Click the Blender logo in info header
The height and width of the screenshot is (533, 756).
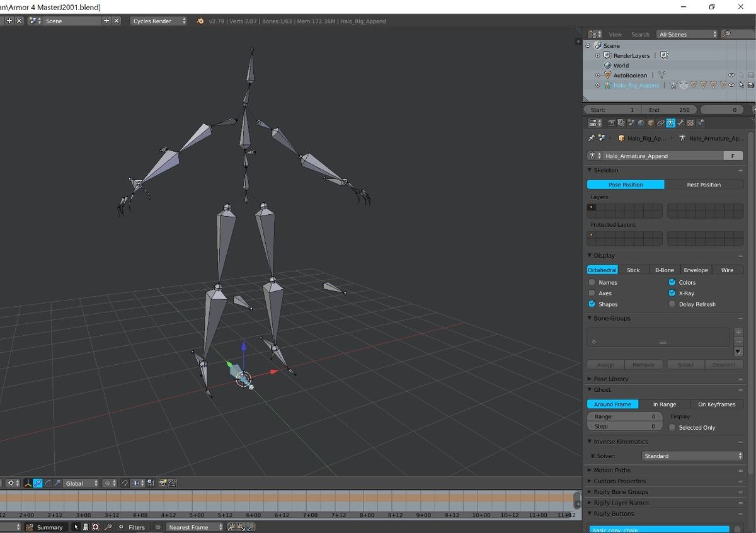(x=200, y=21)
